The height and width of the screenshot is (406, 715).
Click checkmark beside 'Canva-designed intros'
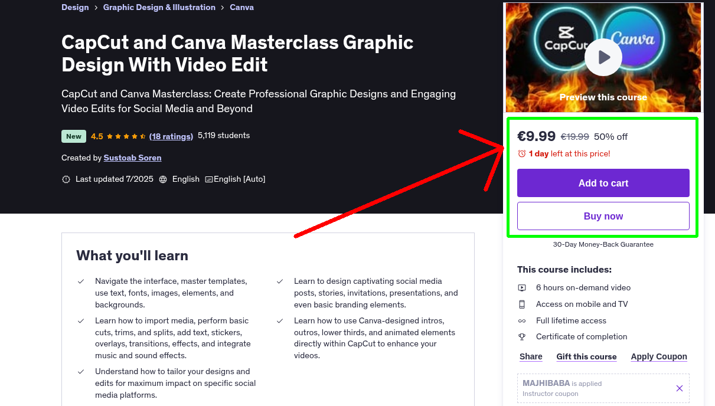(280, 321)
